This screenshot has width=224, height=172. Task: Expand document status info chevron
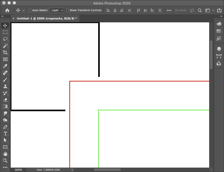[x=72, y=170]
